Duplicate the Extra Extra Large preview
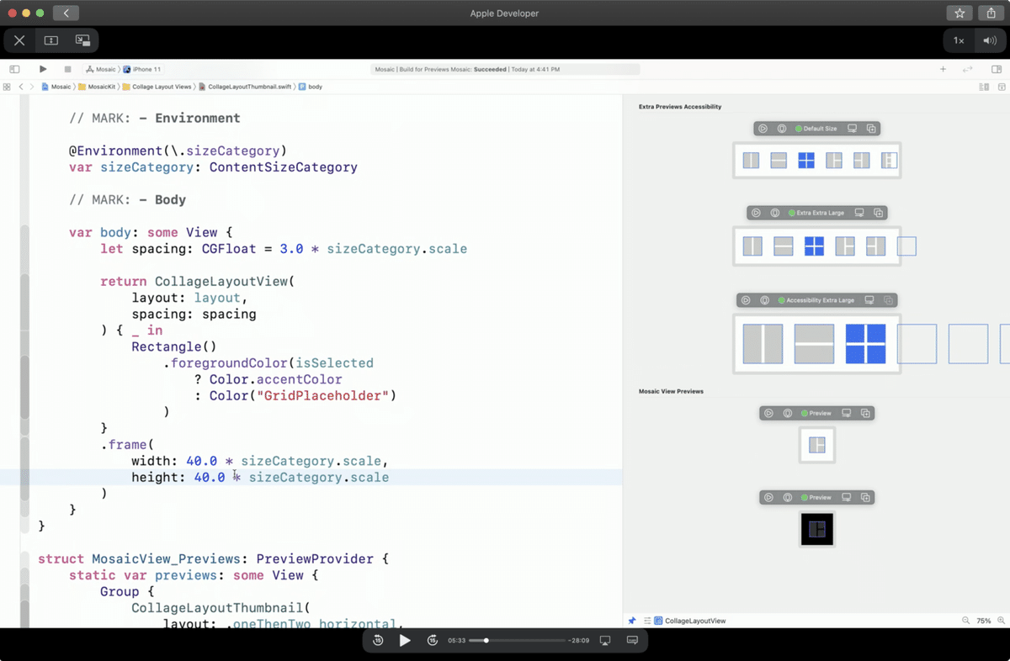Viewport: 1010px width, 661px height. coord(878,213)
